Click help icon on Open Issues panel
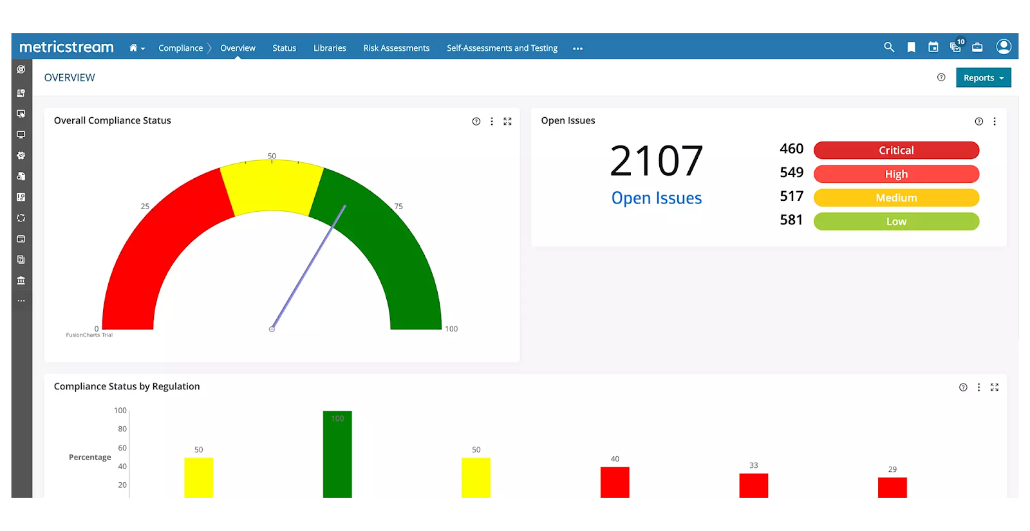This screenshot has height=531, width=1030. click(979, 121)
